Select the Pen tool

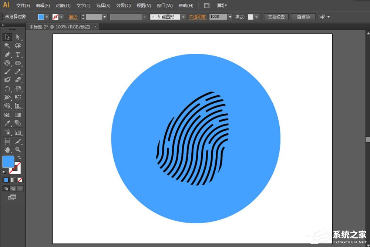7,54
